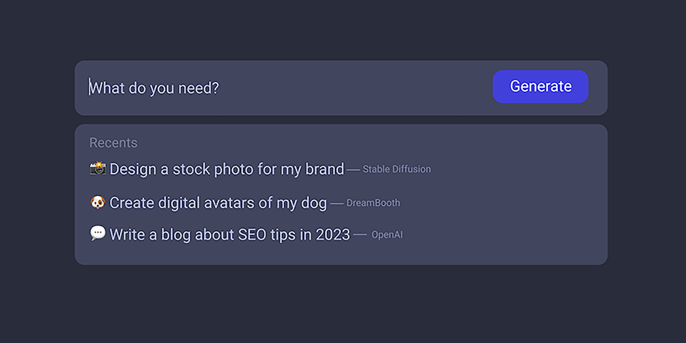Click the OpenAI model label
686x343 pixels.
(x=387, y=235)
